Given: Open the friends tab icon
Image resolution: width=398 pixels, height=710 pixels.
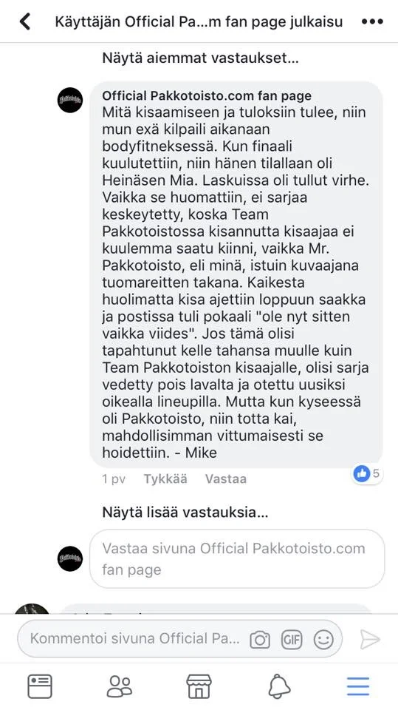Looking at the screenshot, I should (120, 686).
